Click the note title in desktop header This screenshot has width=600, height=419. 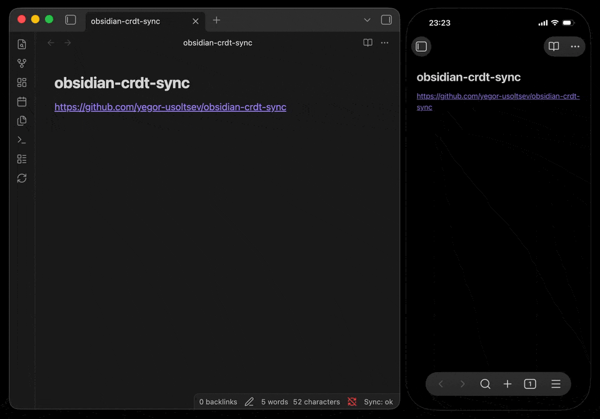217,43
